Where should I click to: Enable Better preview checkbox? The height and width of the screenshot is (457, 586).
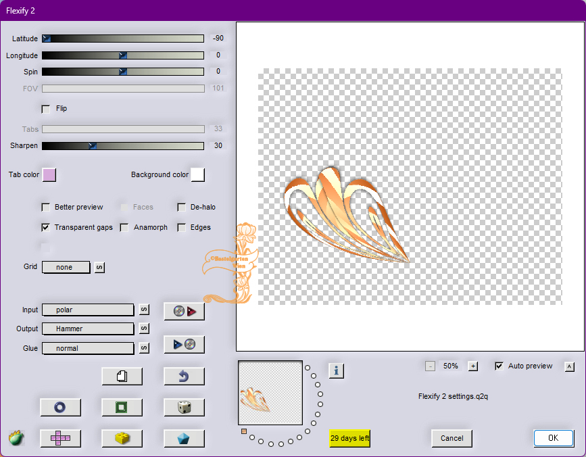45,208
